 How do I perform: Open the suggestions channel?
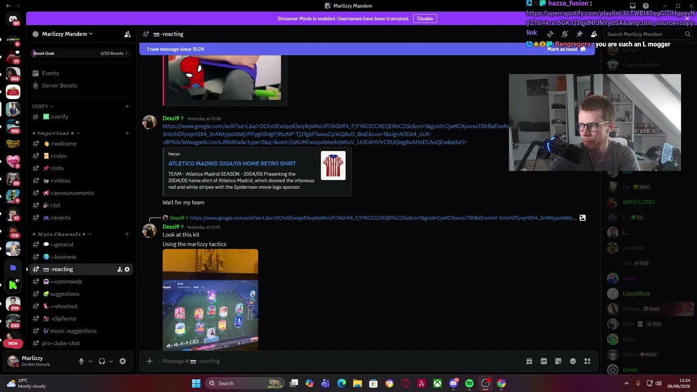tap(81, 294)
